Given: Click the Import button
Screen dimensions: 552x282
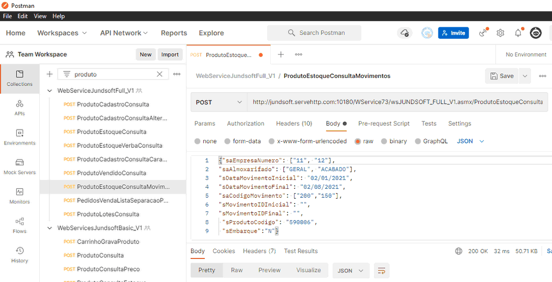Looking at the screenshot, I should point(170,54).
